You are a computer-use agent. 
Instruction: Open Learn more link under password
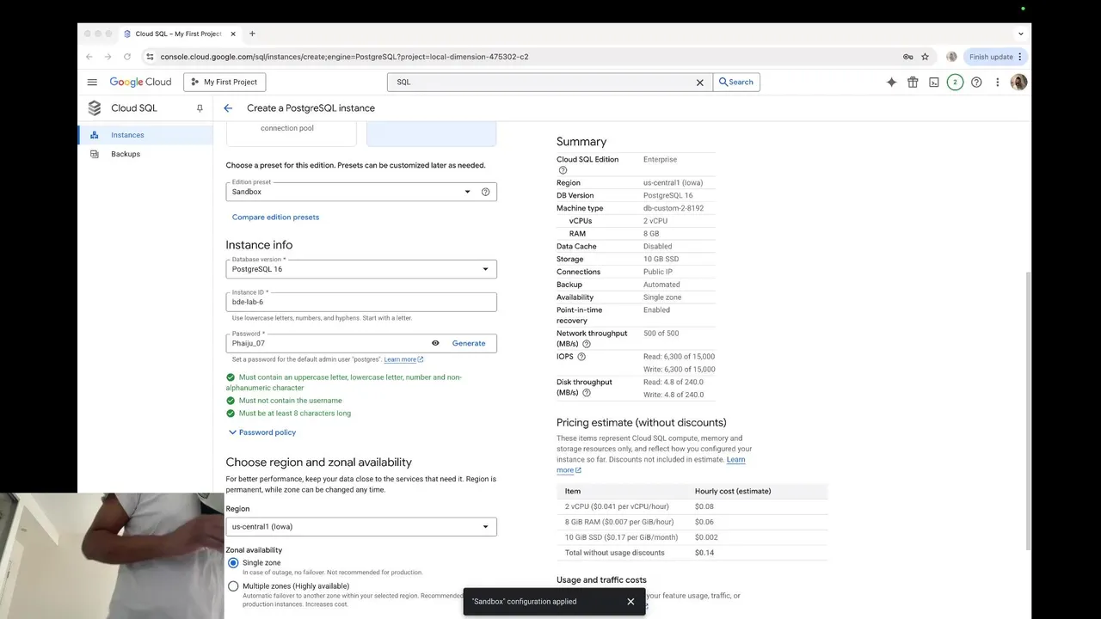403,359
